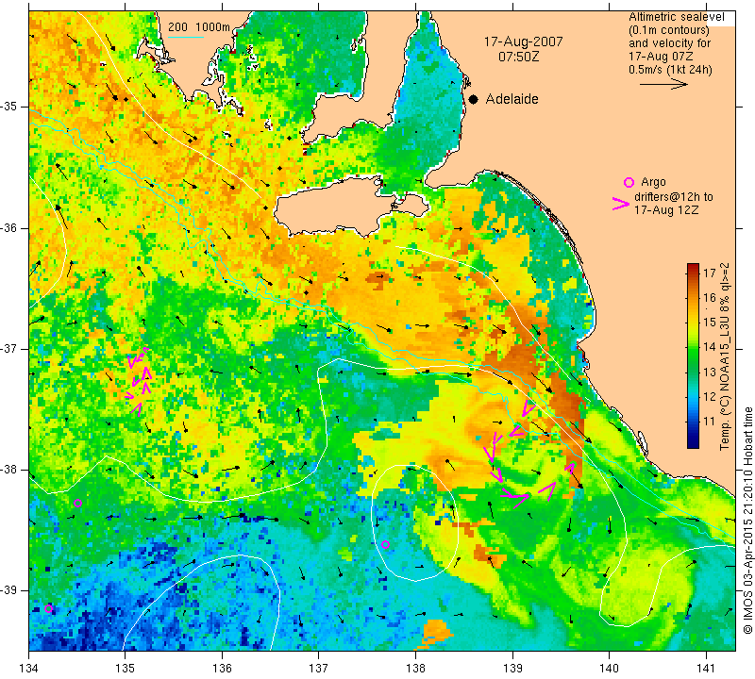Click the Adelaide label
Viewport: 755px width, 679px height.
512,99
